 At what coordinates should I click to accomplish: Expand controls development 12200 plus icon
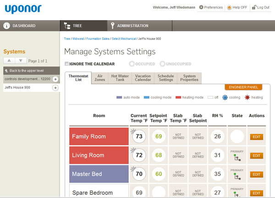pyautogui.click(x=55, y=79)
